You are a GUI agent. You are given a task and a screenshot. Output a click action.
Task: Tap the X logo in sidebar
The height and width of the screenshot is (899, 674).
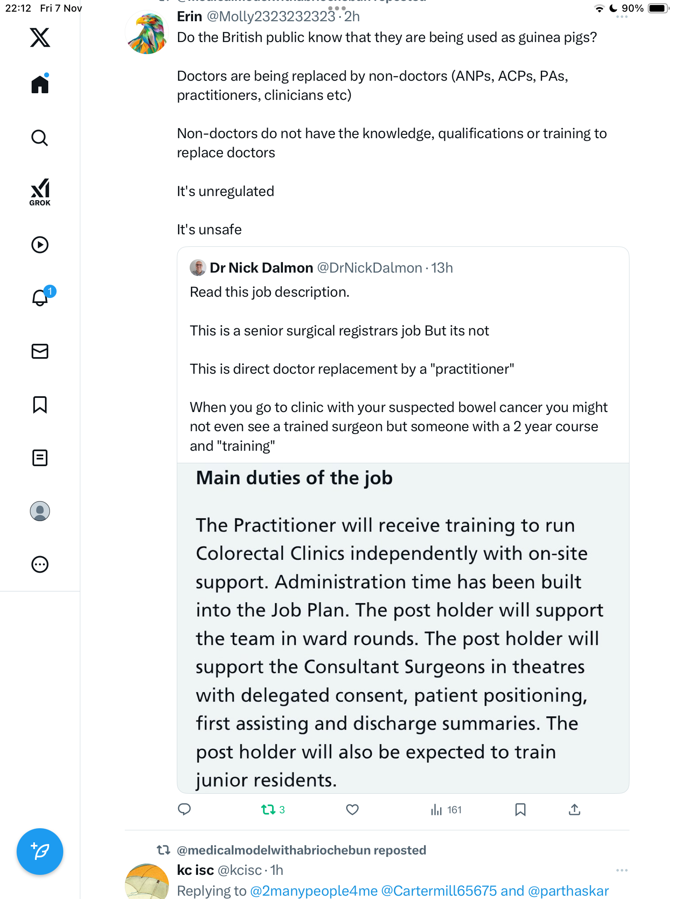tap(40, 37)
